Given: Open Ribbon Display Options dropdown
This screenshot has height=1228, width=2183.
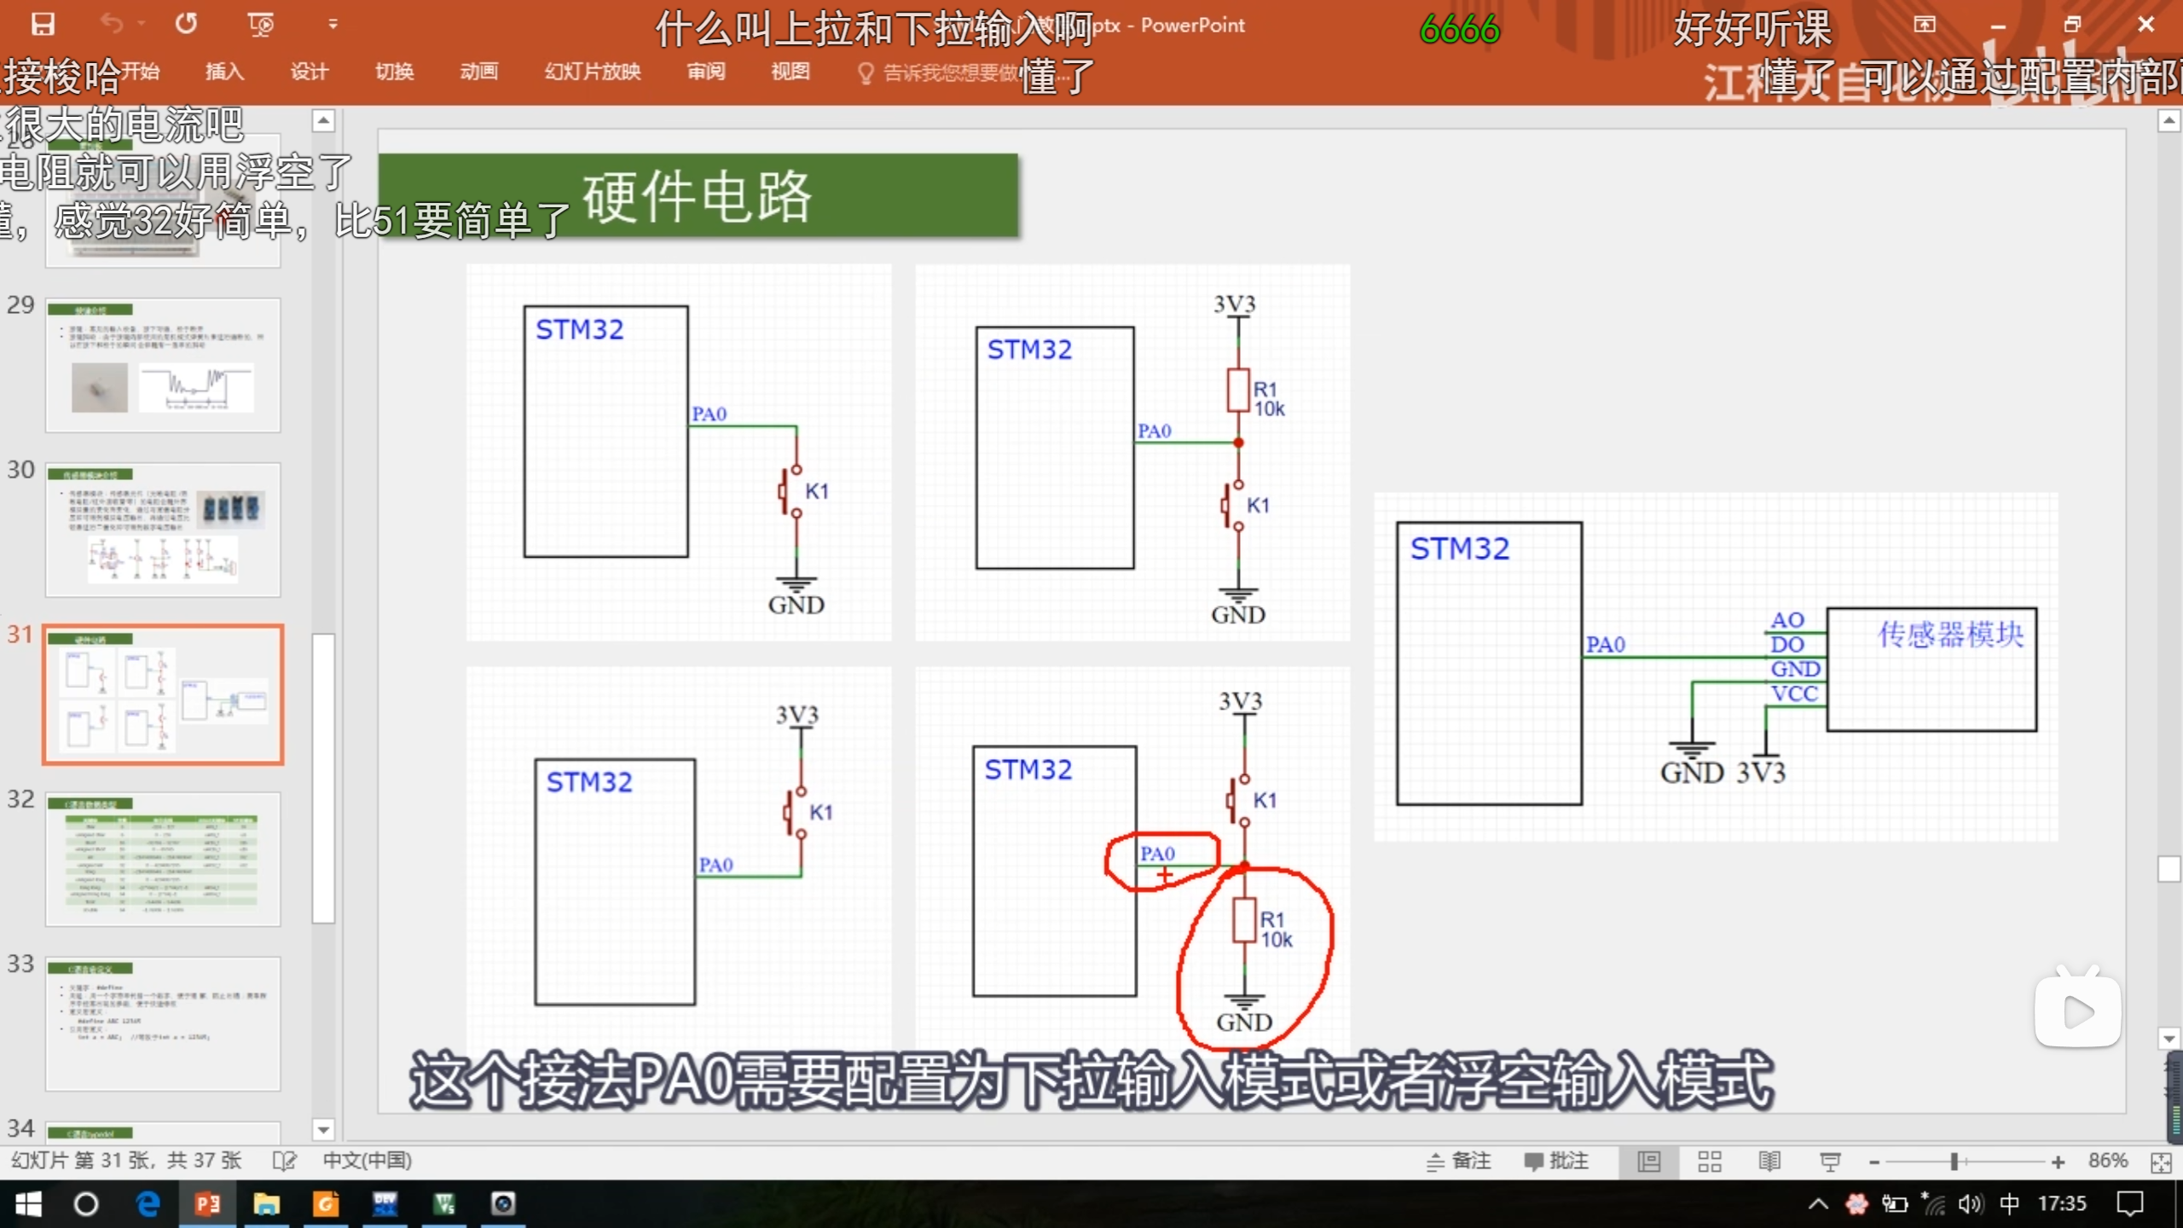Looking at the screenshot, I should point(1925,24).
